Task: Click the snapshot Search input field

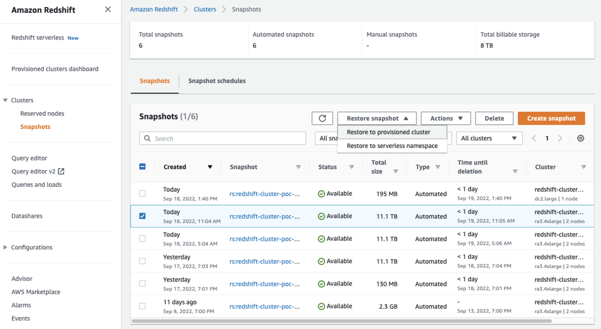Action: 222,138
